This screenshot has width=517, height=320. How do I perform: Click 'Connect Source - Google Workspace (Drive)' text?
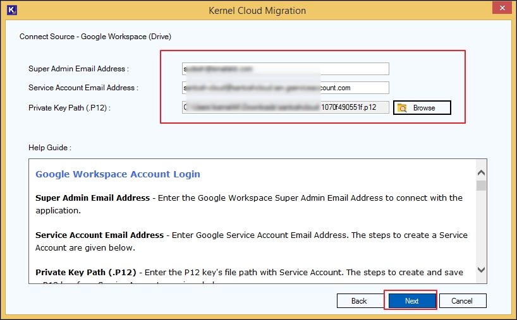(x=95, y=37)
